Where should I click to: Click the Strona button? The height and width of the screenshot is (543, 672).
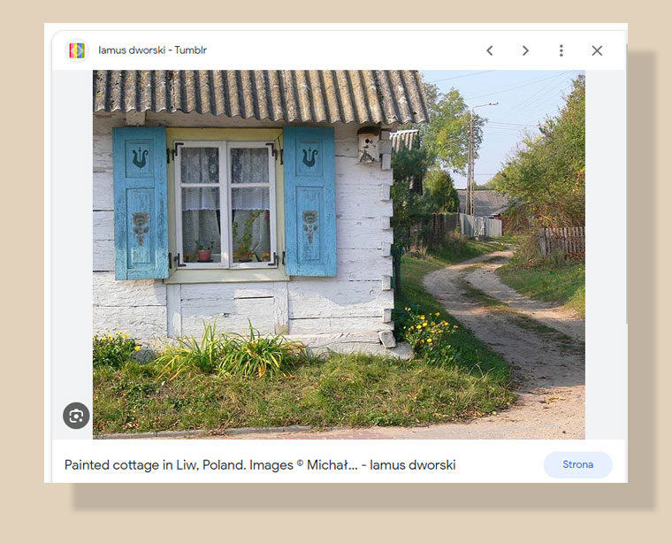click(577, 464)
